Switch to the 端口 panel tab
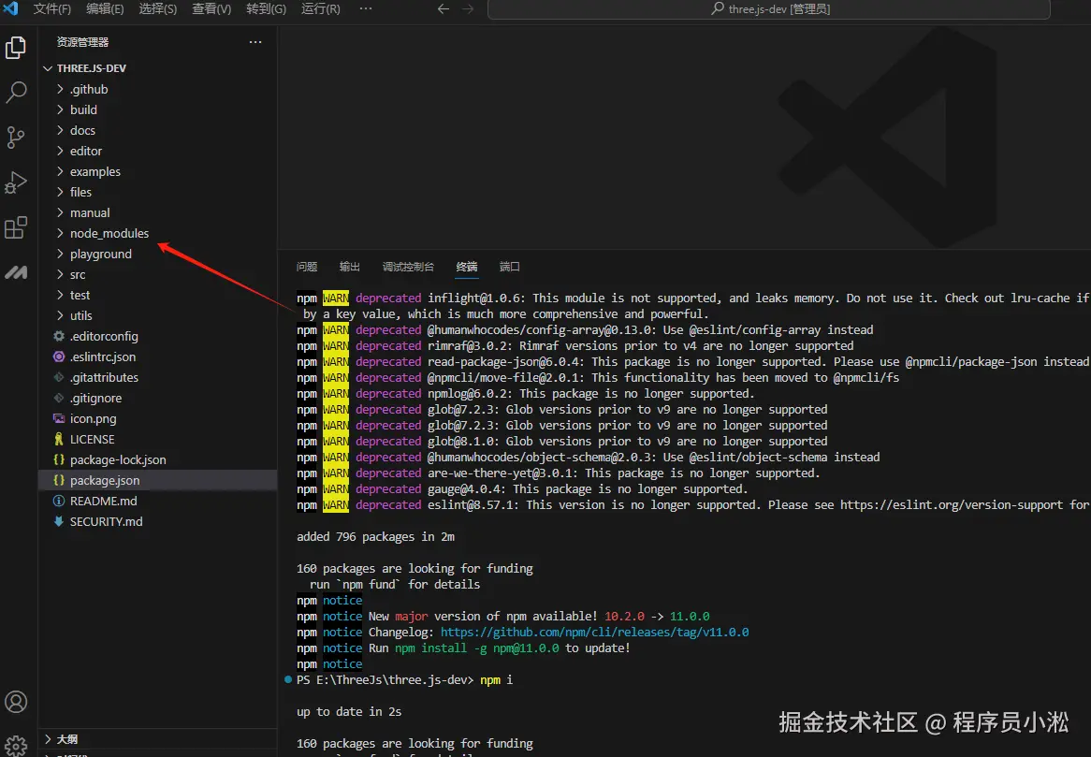 point(509,267)
